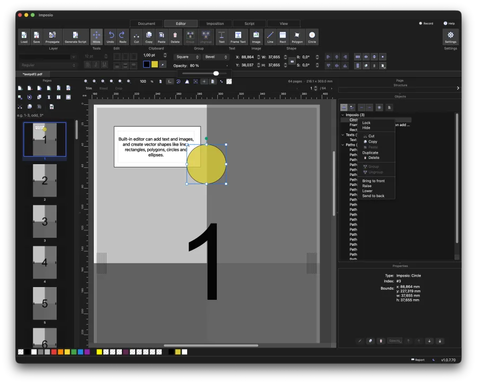This screenshot has height=384, width=477.
Task: Toggle the Crop box view
Action: tap(119, 88)
